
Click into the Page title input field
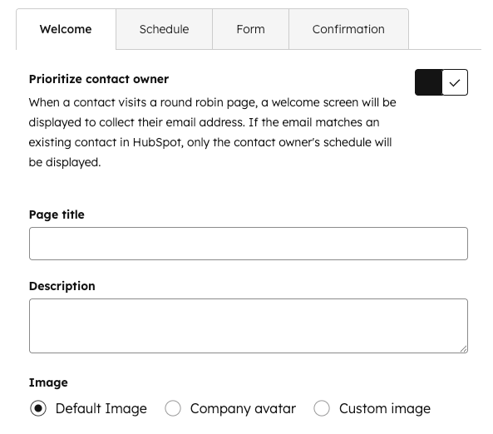[x=249, y=244]
